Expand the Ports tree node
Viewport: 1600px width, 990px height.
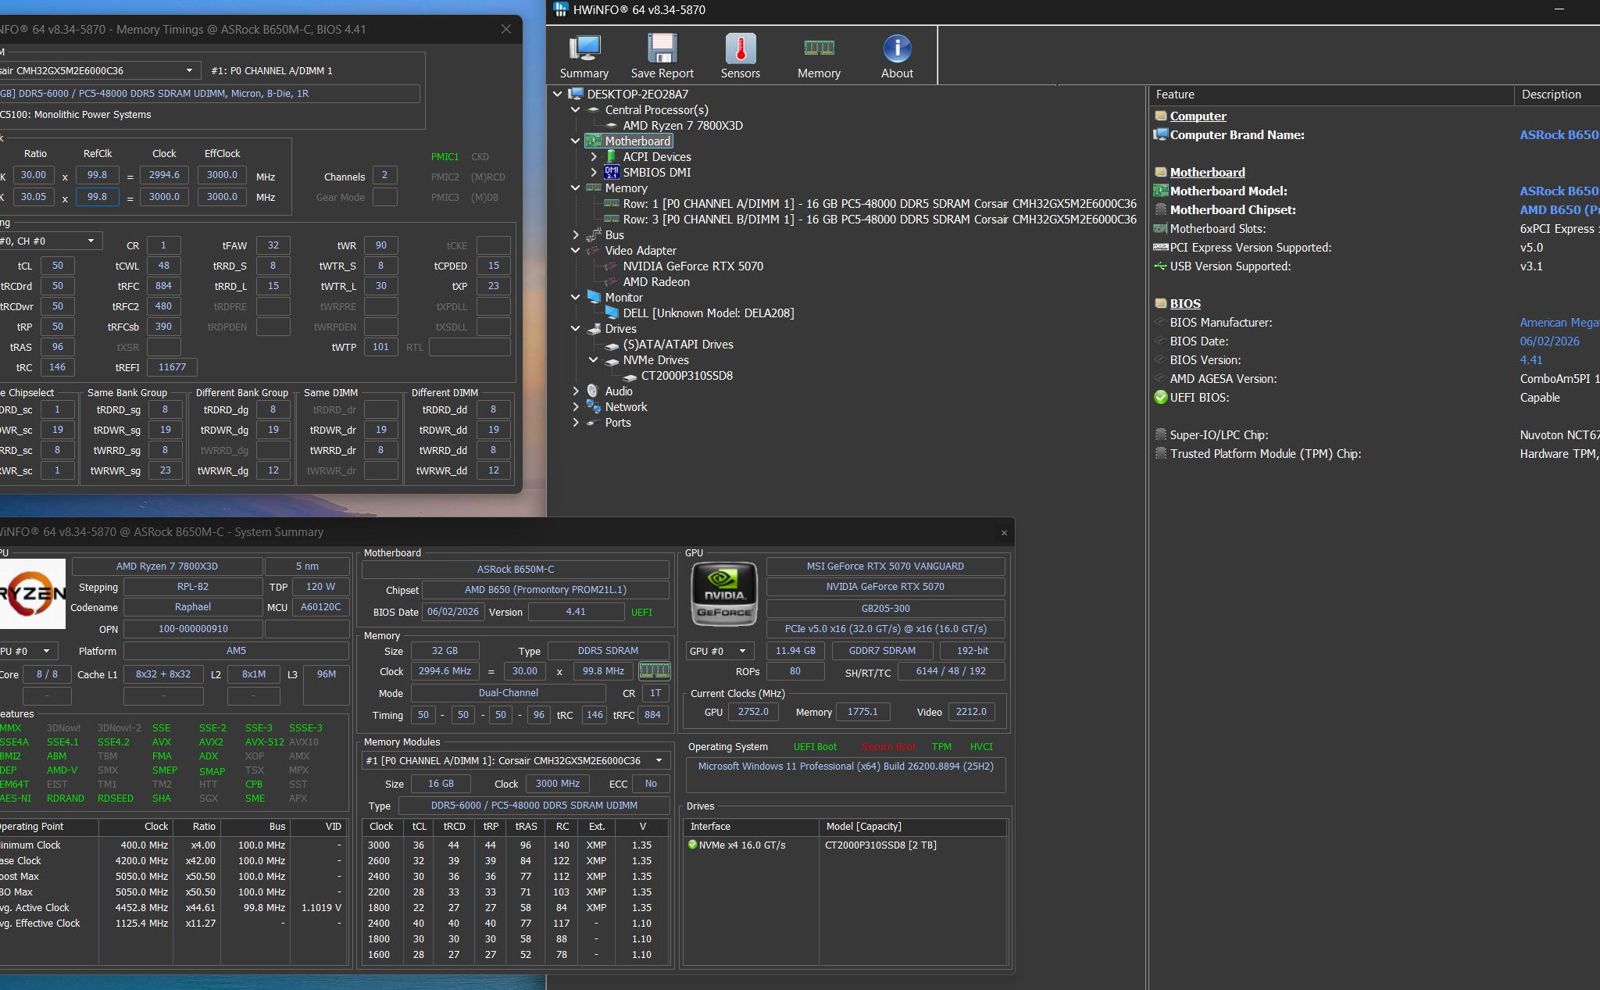(576, 423)
